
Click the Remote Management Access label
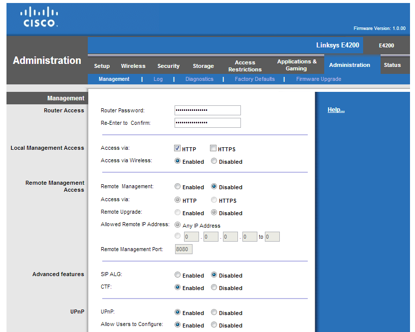click(x=55, y=186)
